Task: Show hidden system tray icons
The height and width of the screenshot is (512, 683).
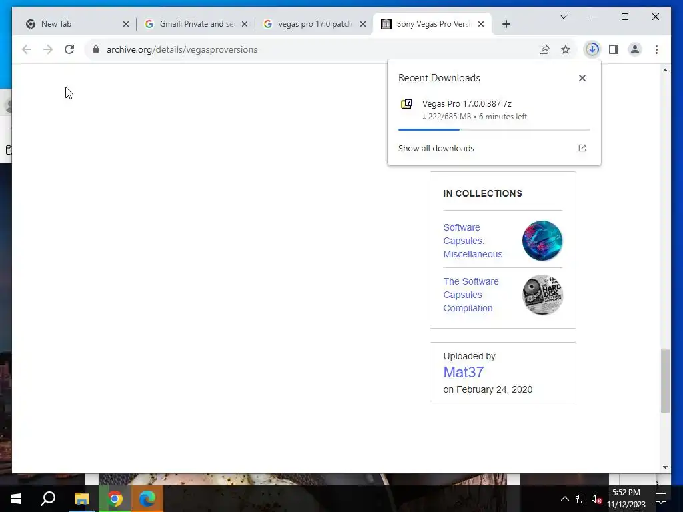Action: pyautogui.click(x=564, y=499)
